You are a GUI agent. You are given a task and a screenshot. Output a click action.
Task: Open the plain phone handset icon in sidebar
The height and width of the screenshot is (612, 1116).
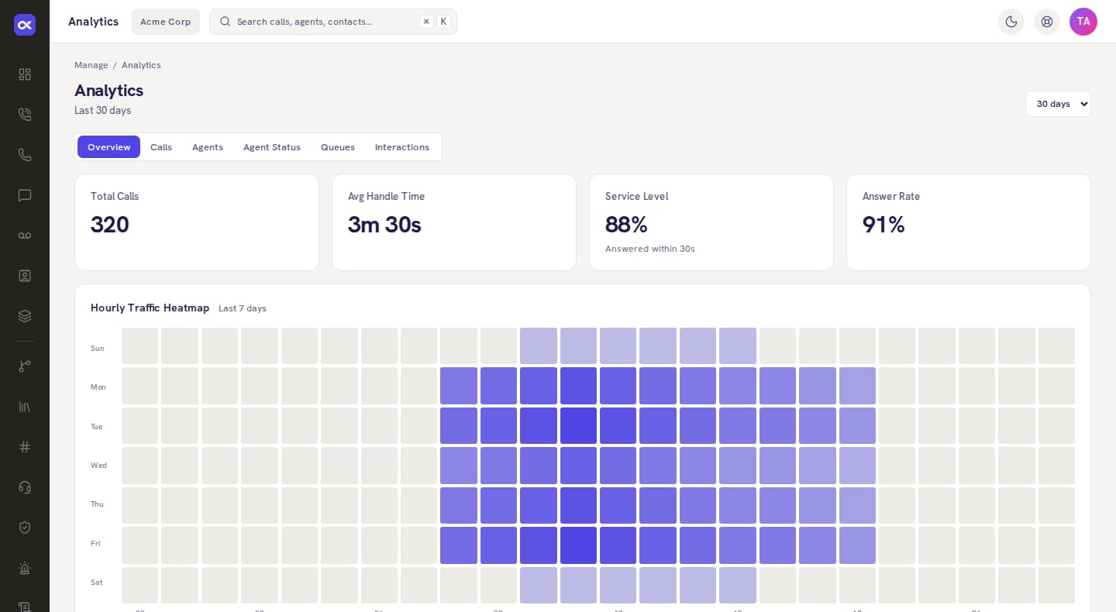(25, 155)
